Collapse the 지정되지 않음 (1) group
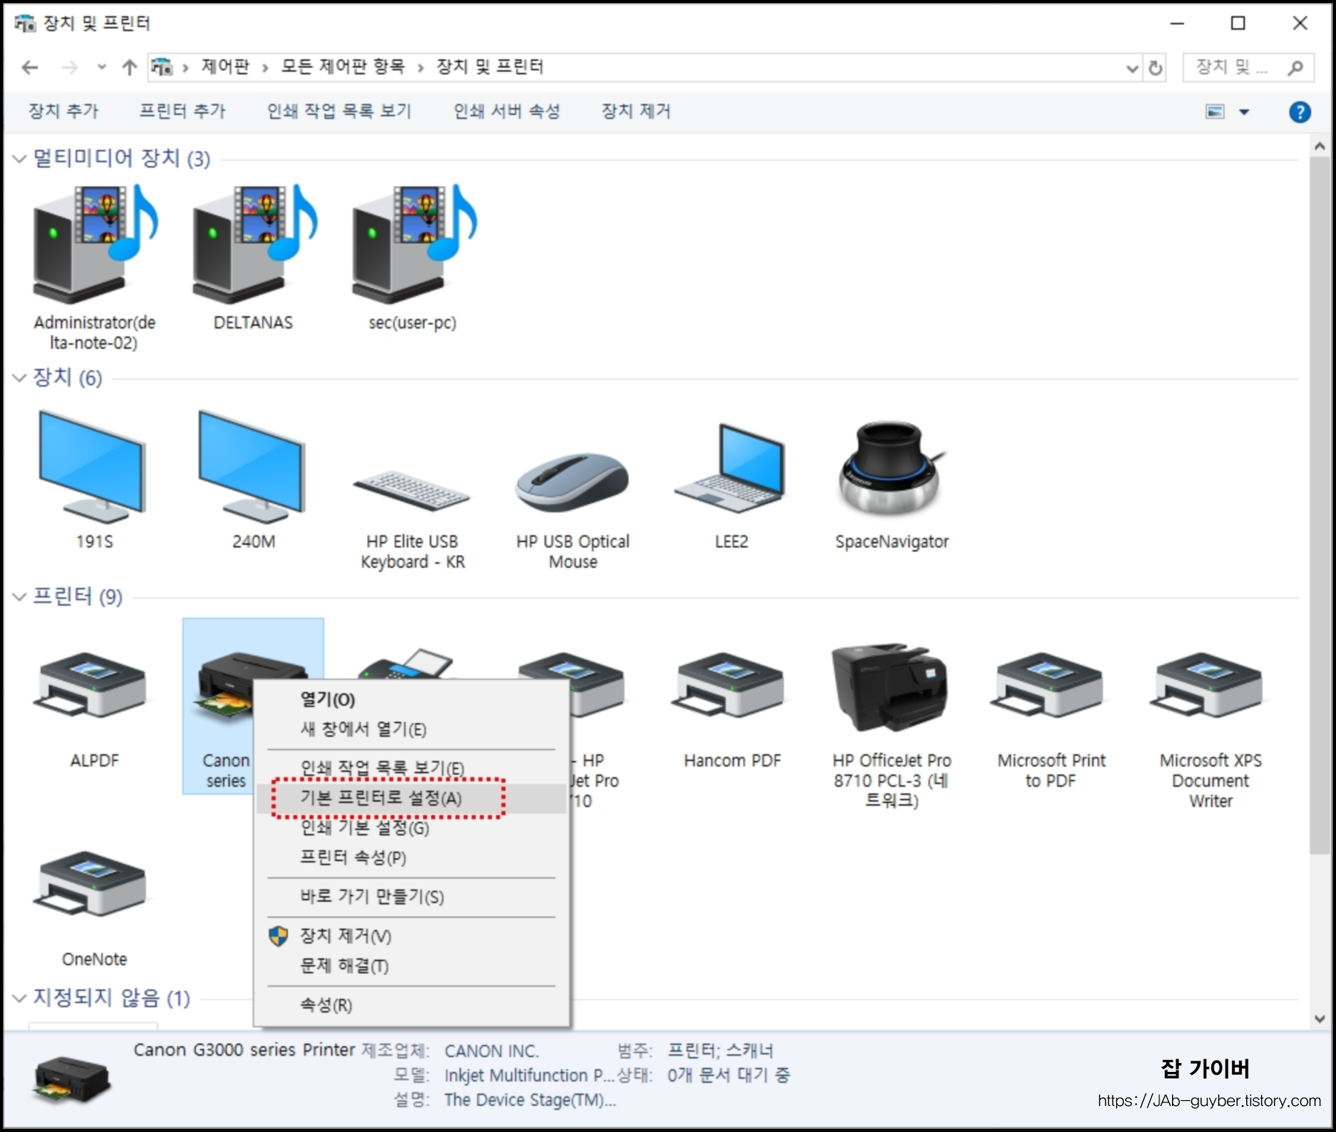 pyautogui.click(x=20, y=998)
